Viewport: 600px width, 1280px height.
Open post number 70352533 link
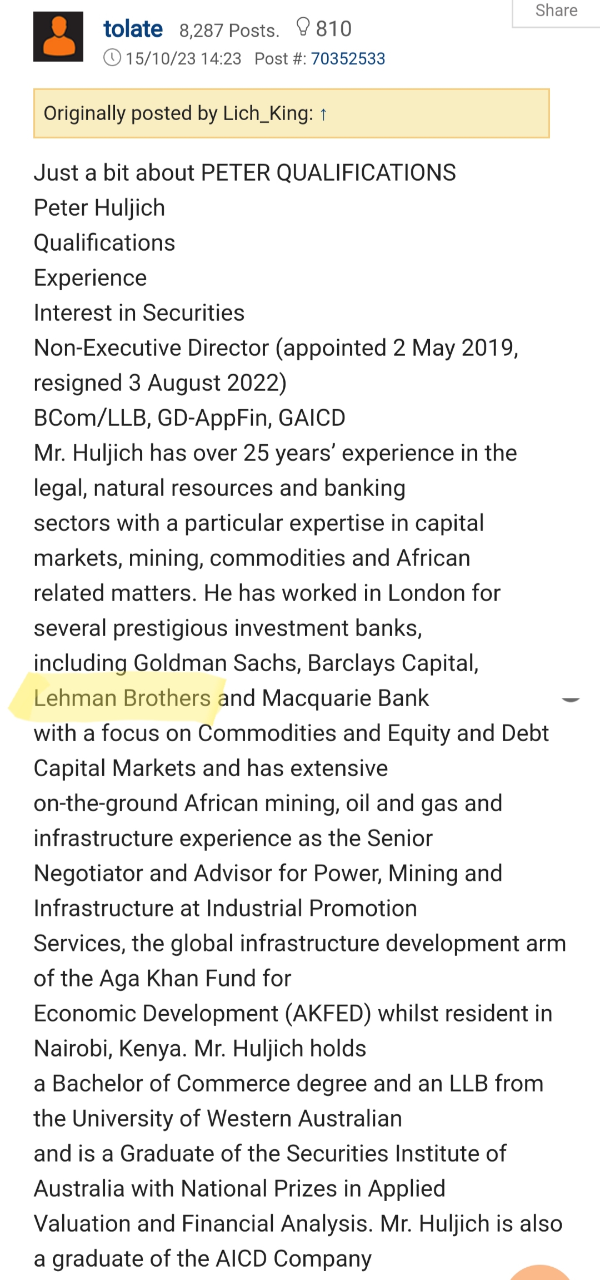[x=348, y=58]
